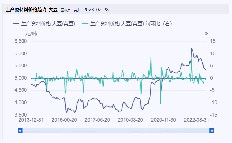
Task: Click the 6,500 left y-axis label
Action: [21, 41]
